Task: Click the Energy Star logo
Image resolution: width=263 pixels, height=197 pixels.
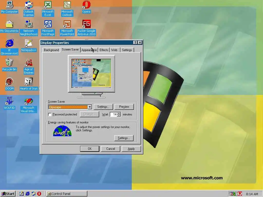Action: (62, 131)
